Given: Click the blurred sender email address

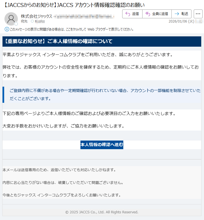Looking at the screenshot, I should click(x=83, y=16).
